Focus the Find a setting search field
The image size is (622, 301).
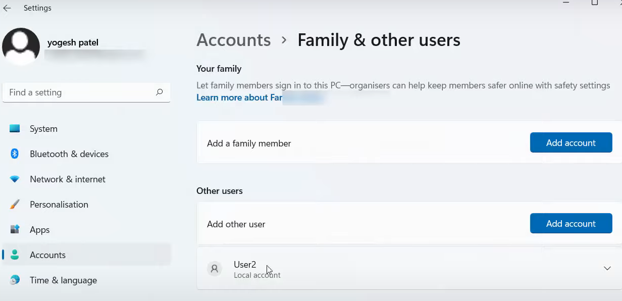click(x=81, y=92)
